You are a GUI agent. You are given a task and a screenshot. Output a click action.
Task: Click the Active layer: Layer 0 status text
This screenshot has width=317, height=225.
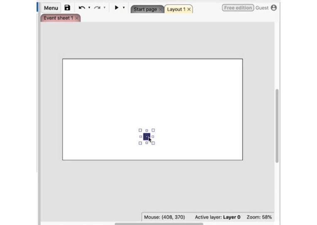[x=218, y=217]
